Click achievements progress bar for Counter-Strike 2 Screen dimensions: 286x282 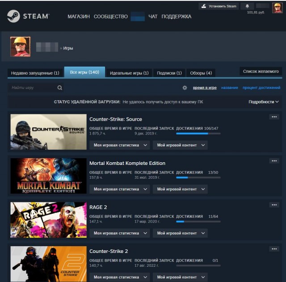pyautogui.click(x=198, y=265)
